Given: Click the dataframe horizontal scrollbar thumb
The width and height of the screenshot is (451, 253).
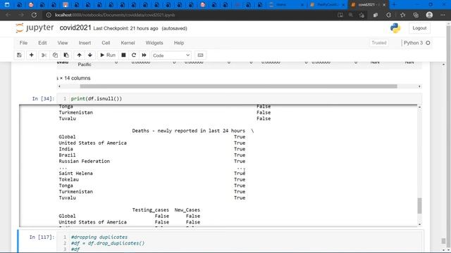Looking at the screenshot, I should (x=238, y=86).
